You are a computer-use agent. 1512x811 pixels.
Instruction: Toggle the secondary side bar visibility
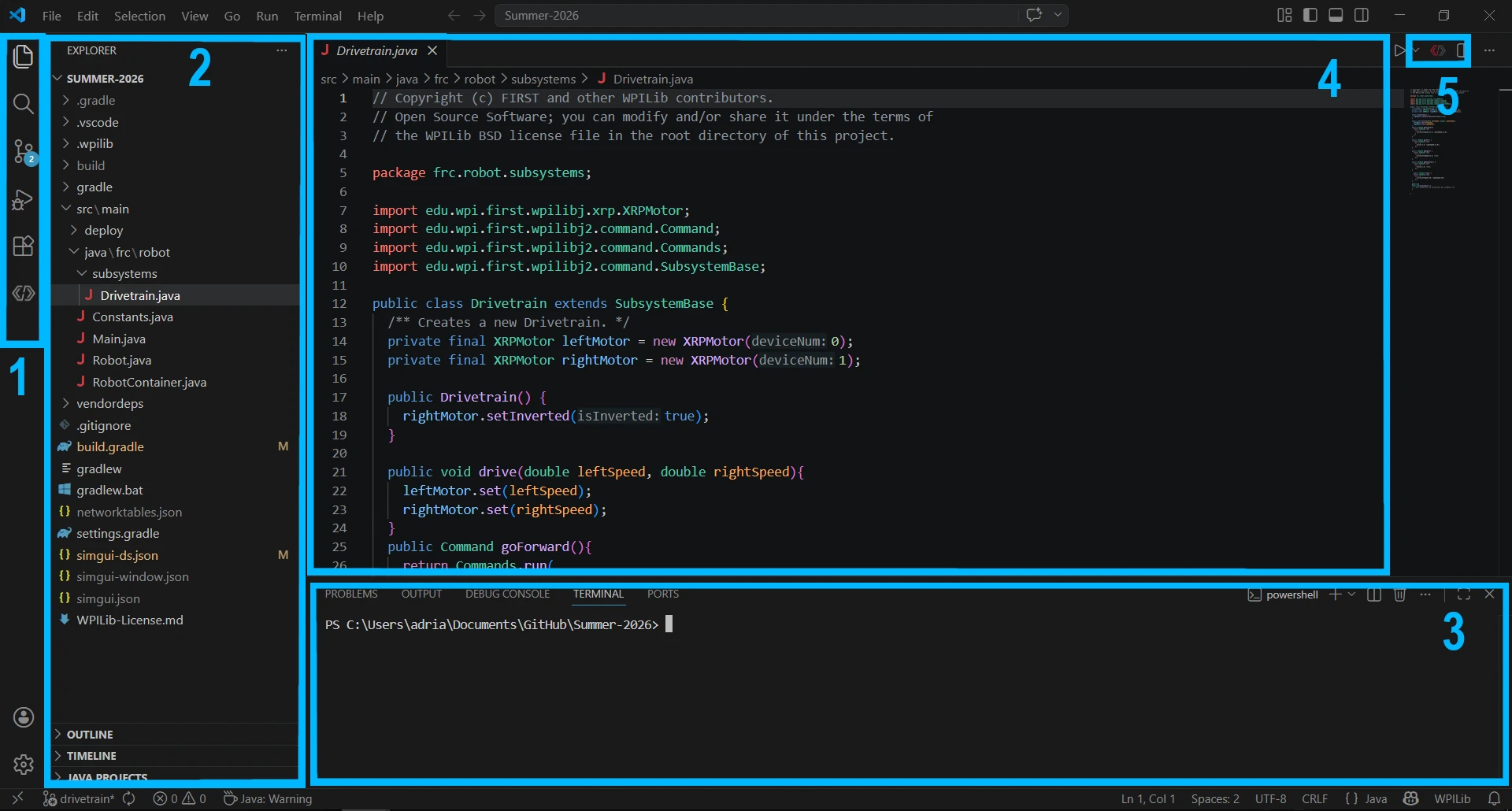[1362, 15]
